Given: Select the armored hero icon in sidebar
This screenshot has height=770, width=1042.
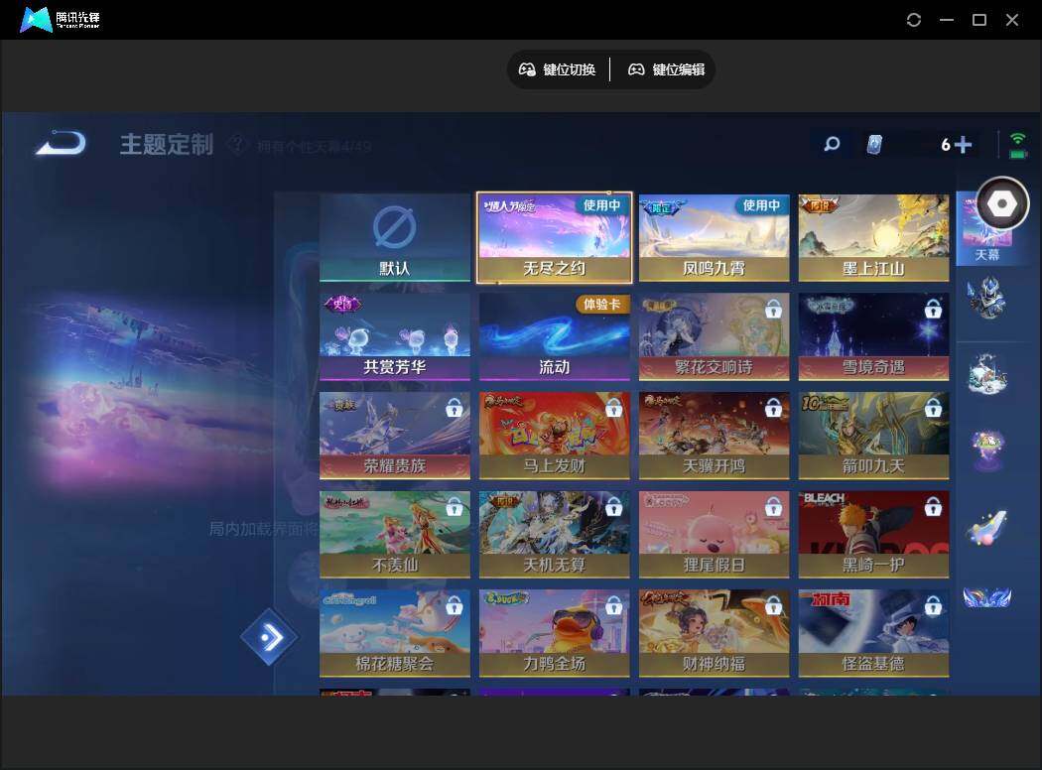Looking at the screenshot, I should click(x=987, y=298).
